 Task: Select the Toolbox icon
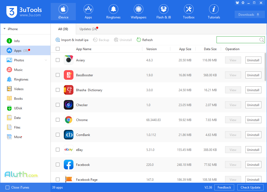[x=189, y=11]
